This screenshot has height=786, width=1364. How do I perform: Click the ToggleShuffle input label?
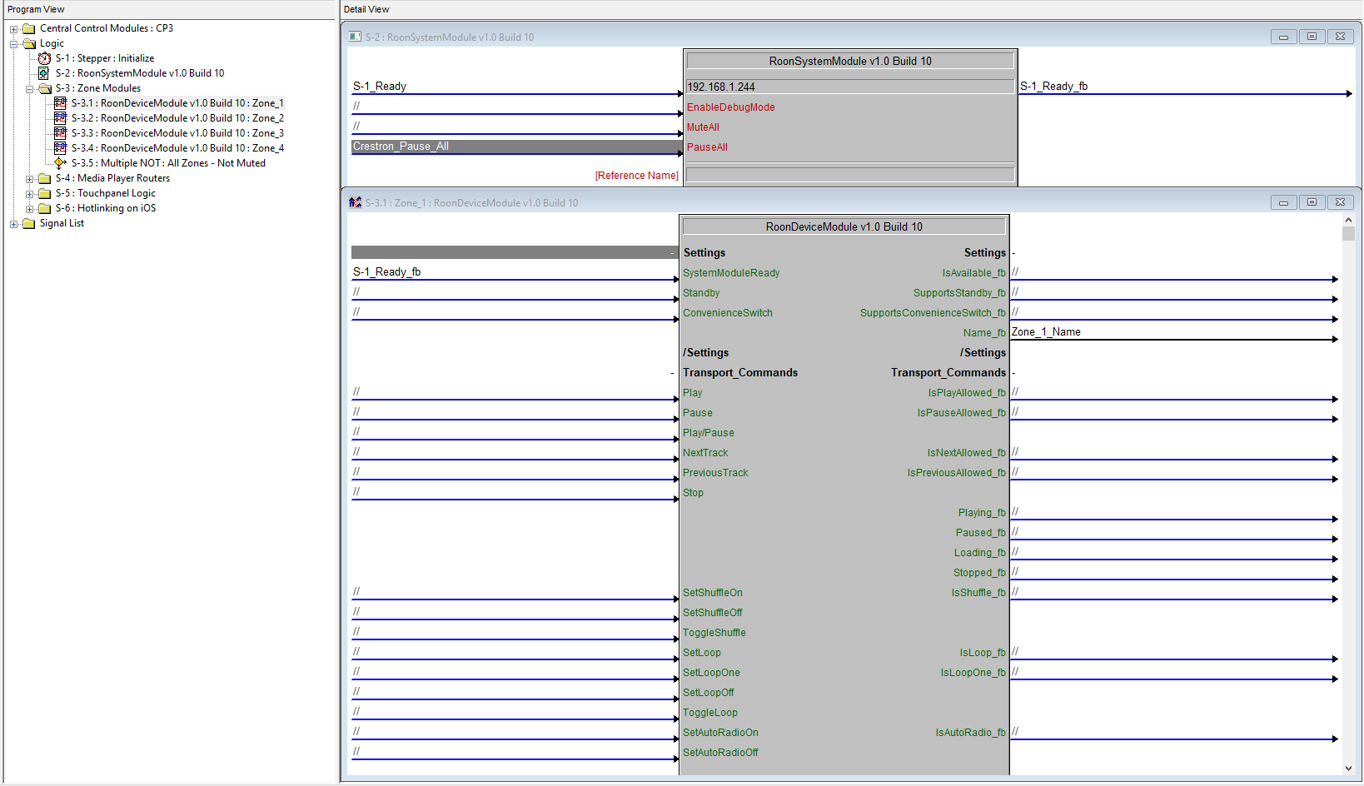714,633
